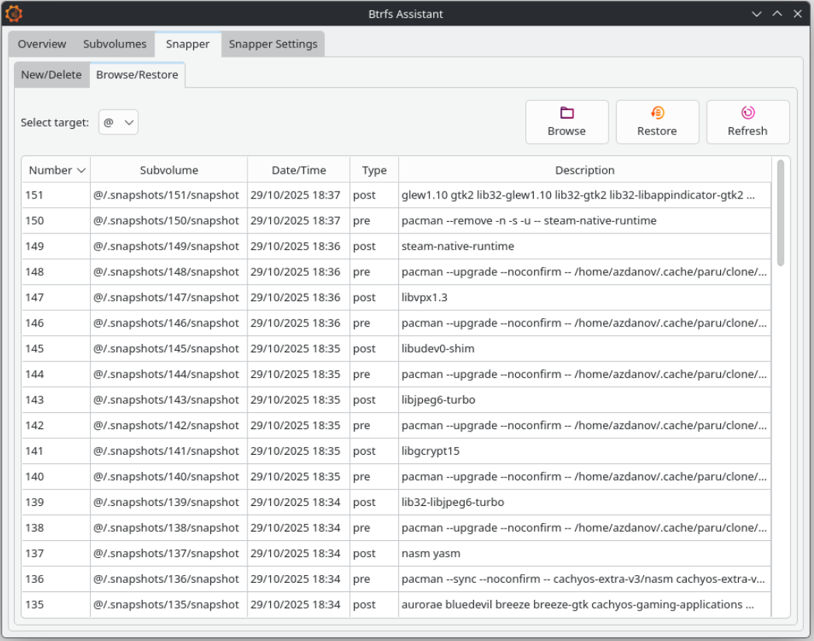Click the Browse folder icon
This screenshot has width=814, height=641.
(x=566, y=113)
